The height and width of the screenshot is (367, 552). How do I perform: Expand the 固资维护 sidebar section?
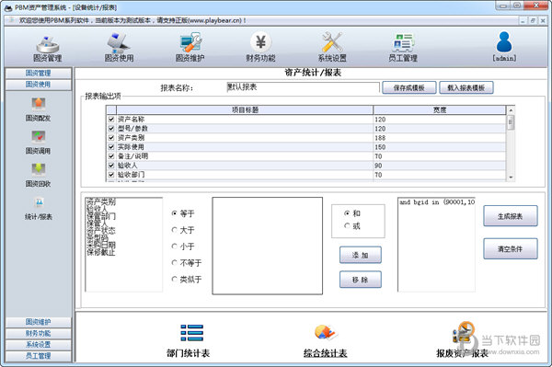click(39, 322)
